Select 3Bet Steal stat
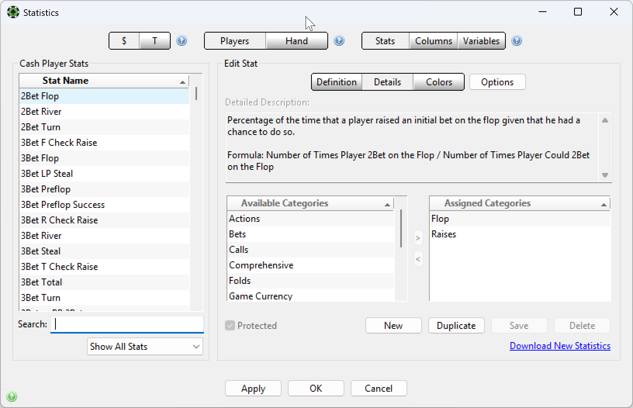Viewport: 633px width, 408px height. tap(104, 251)
